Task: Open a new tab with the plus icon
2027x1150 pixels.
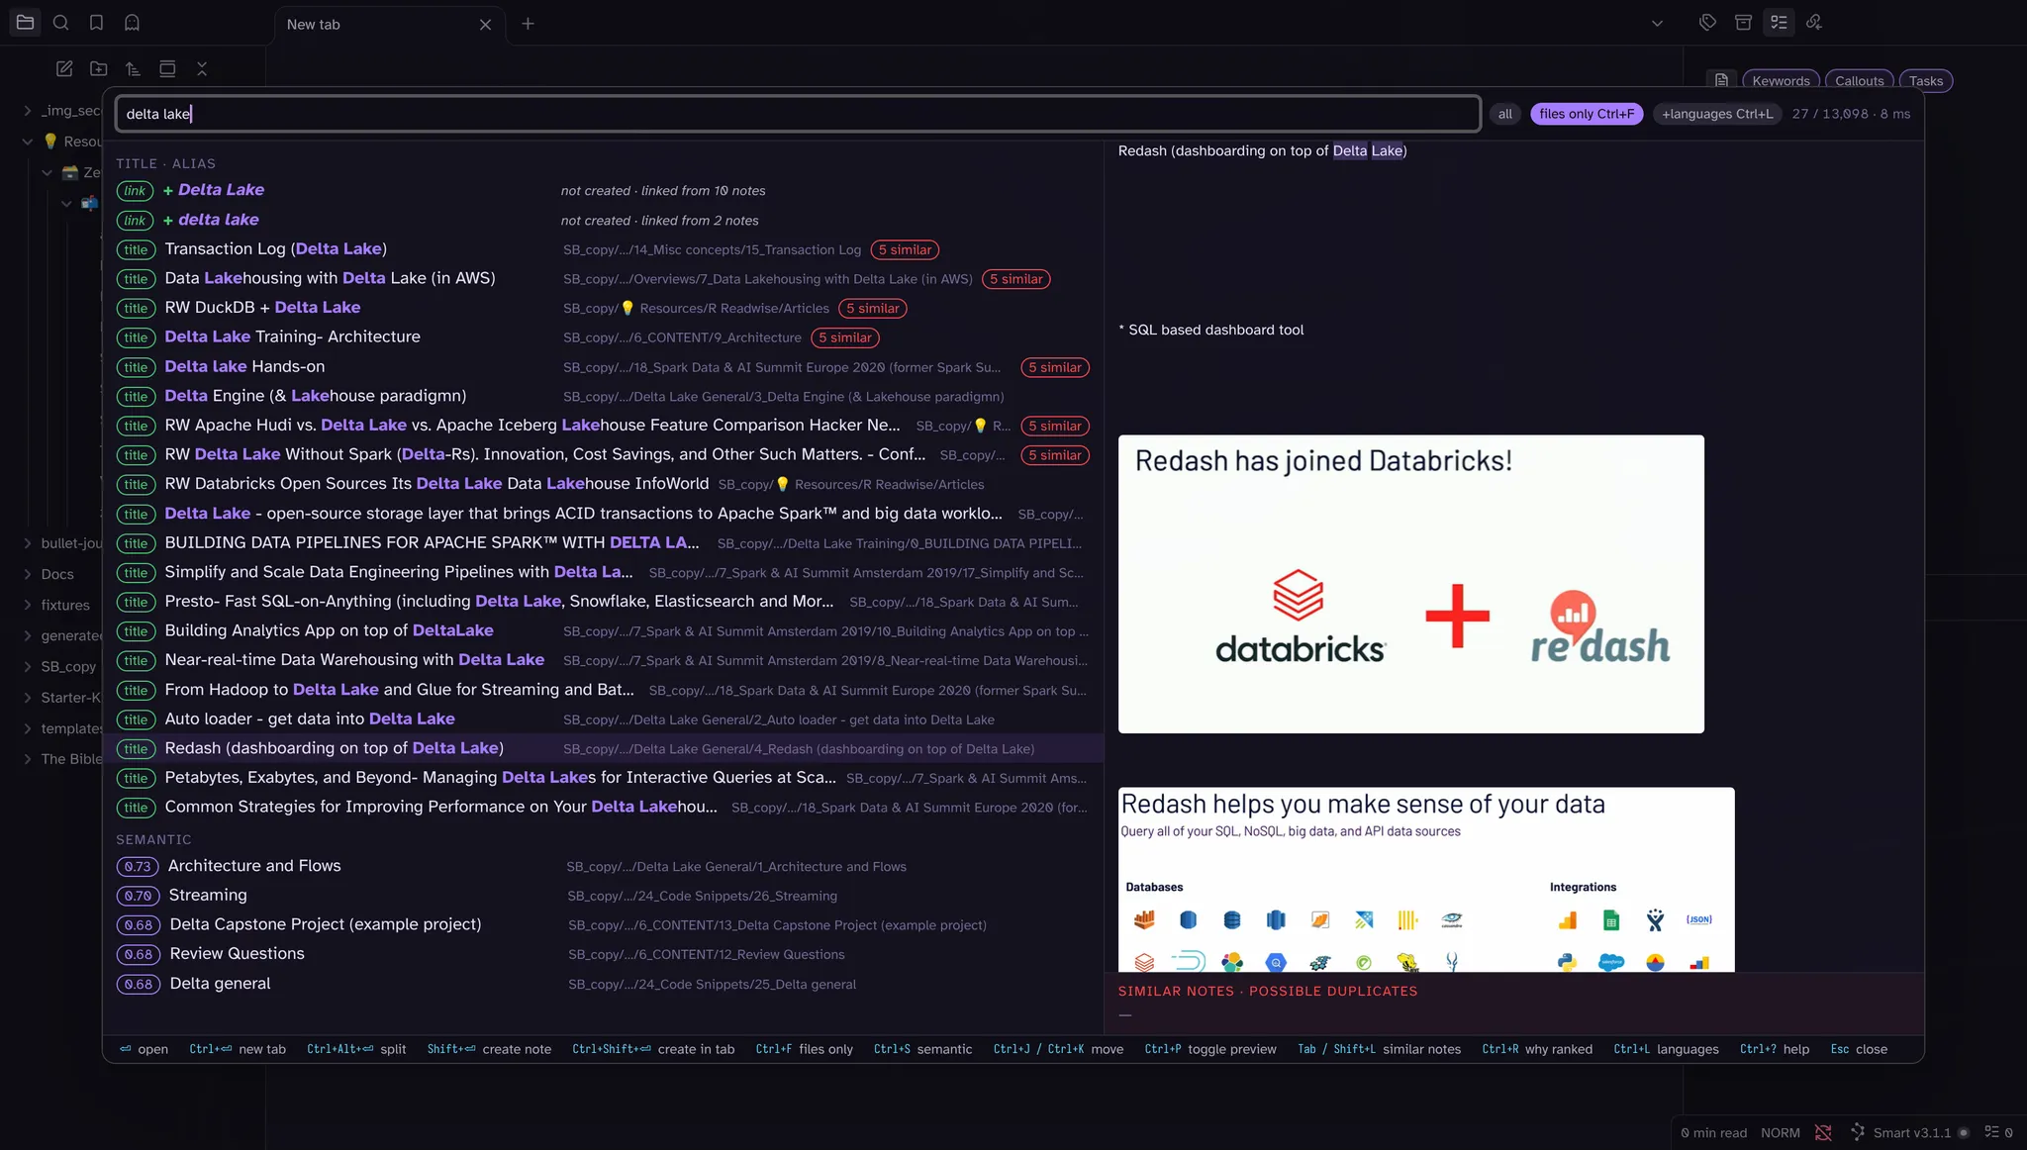Action: (528, 24)
